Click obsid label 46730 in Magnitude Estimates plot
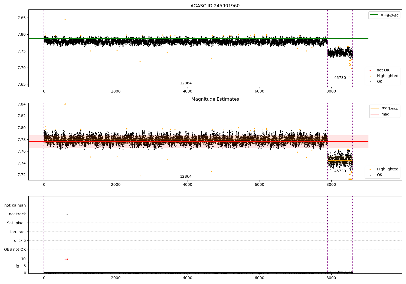The width and height of the screenshot is (406, 284). tap(340, 171)
